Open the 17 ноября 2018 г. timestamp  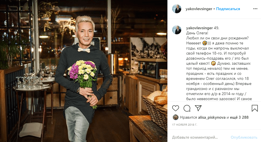[185, 125]
